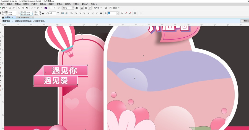Open the 文本 menu

coord(59,4)
